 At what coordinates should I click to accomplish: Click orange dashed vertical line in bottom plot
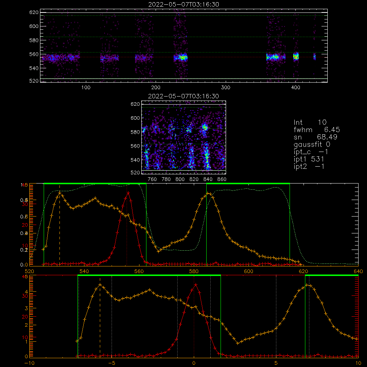[x=100, y=316]
